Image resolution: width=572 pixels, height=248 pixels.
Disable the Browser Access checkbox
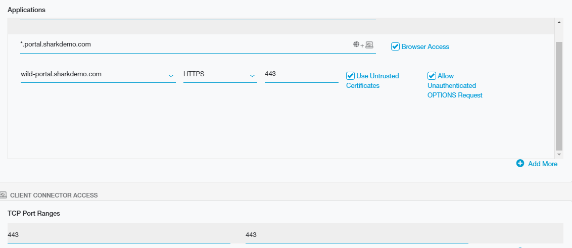point(396,46)
